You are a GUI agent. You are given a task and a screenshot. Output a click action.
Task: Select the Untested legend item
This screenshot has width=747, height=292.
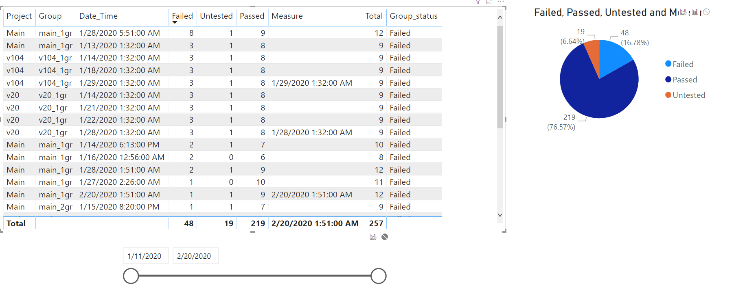685,95
